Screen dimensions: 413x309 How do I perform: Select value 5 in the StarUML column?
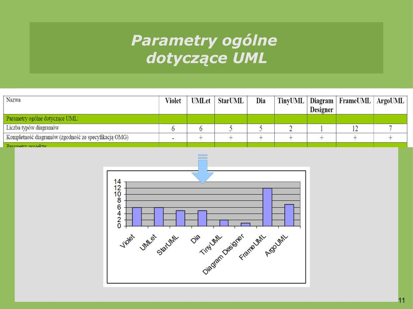coord(231,128)
